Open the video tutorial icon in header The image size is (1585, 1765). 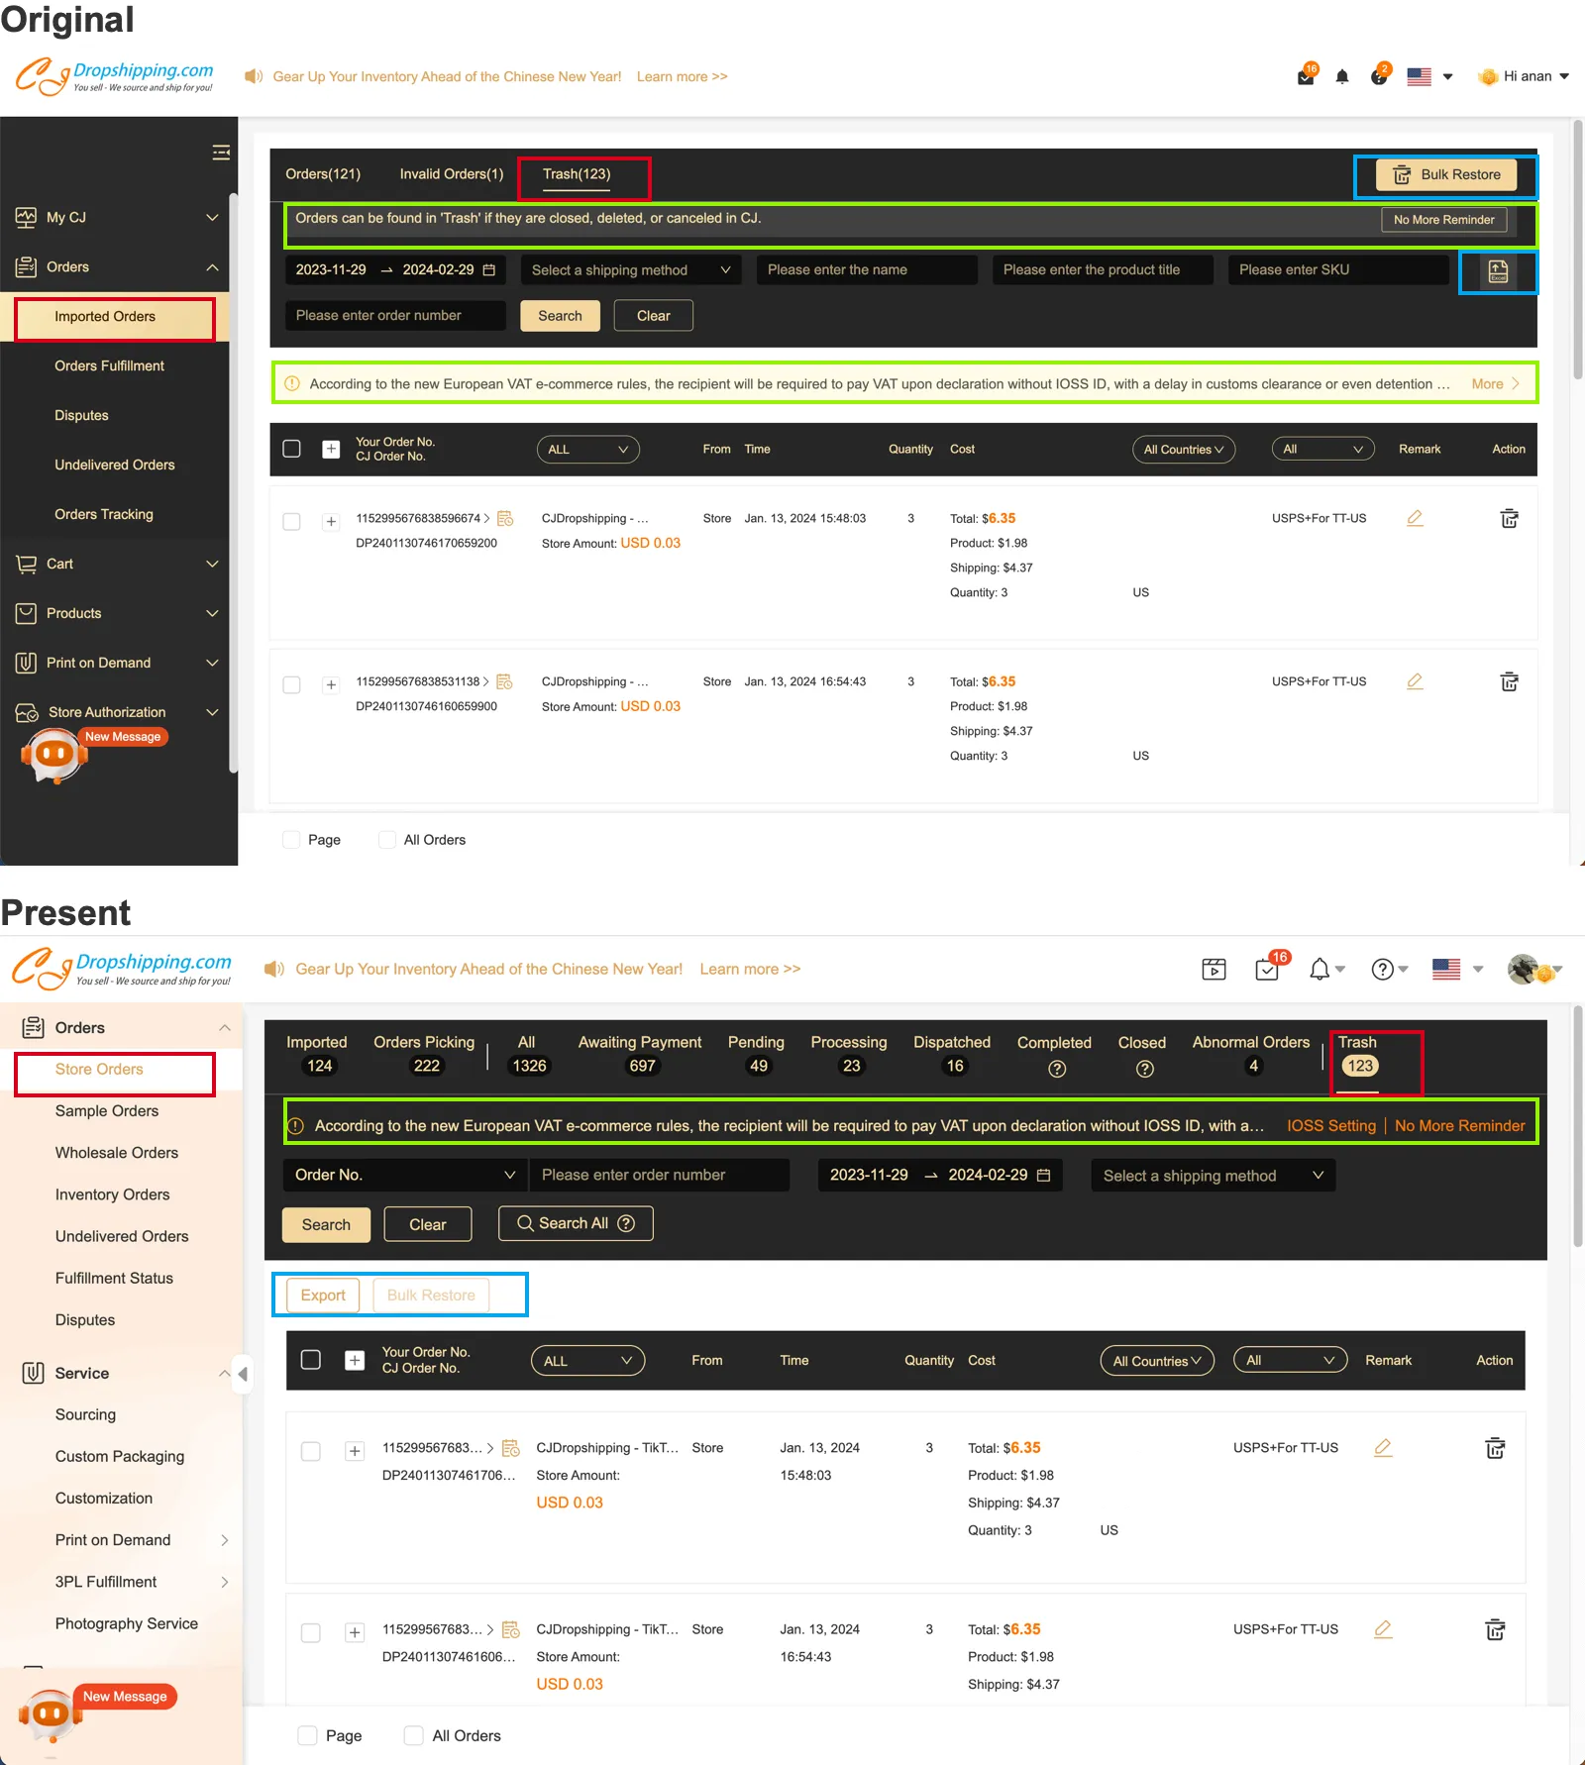[1214, 970]
